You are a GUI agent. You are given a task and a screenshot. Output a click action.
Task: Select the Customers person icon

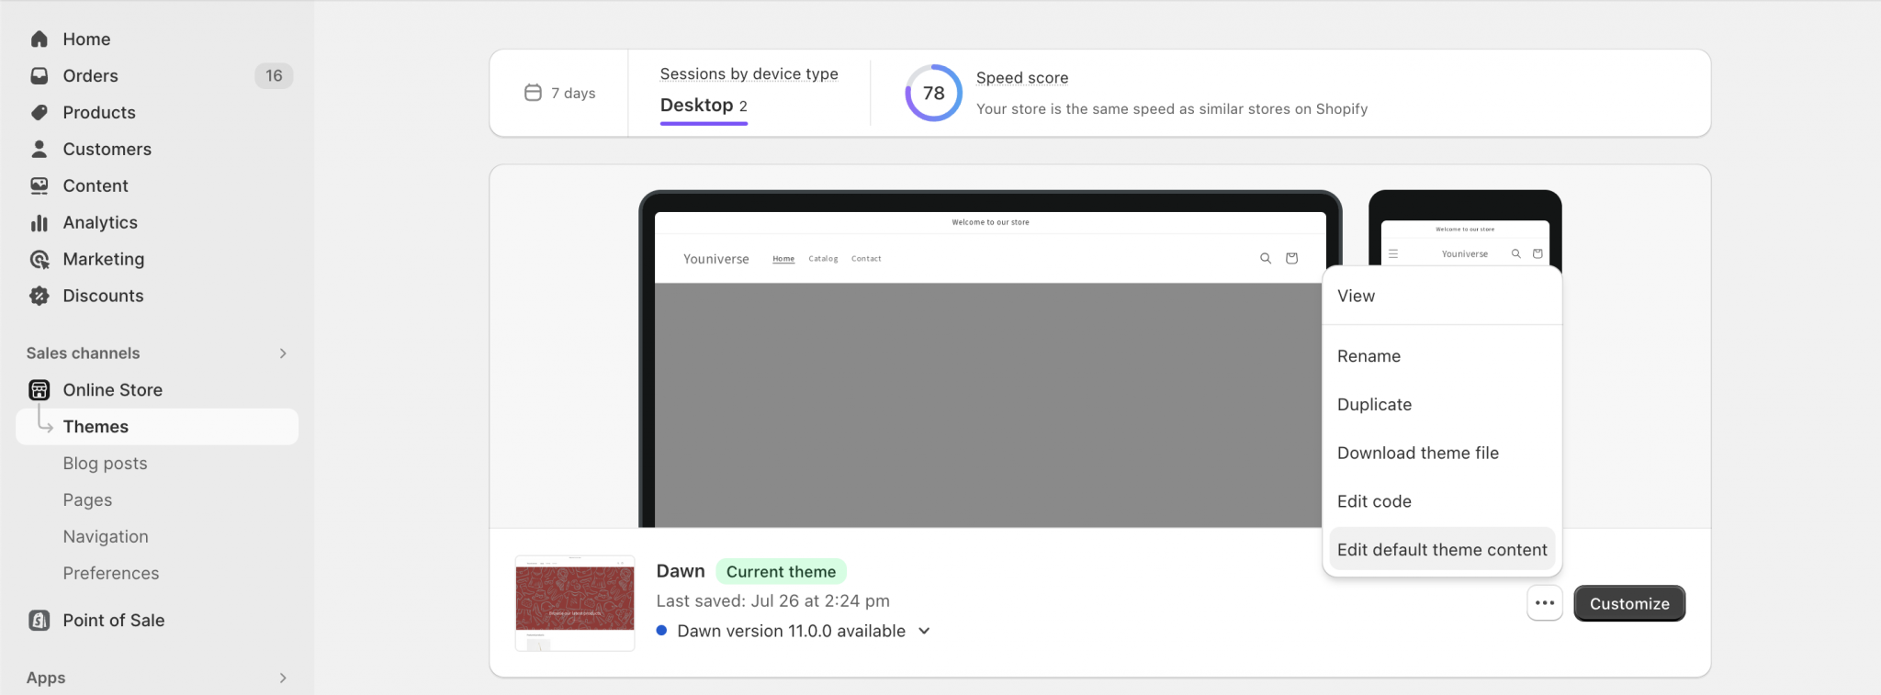coord(39,149)
